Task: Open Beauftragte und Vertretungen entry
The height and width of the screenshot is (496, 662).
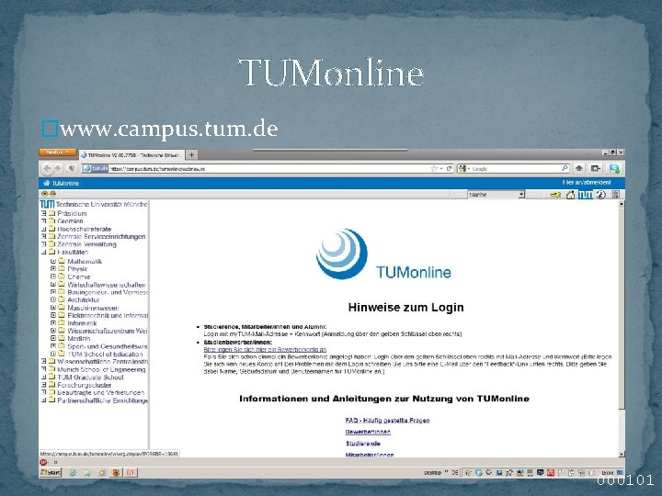Action: pos(101,393)
